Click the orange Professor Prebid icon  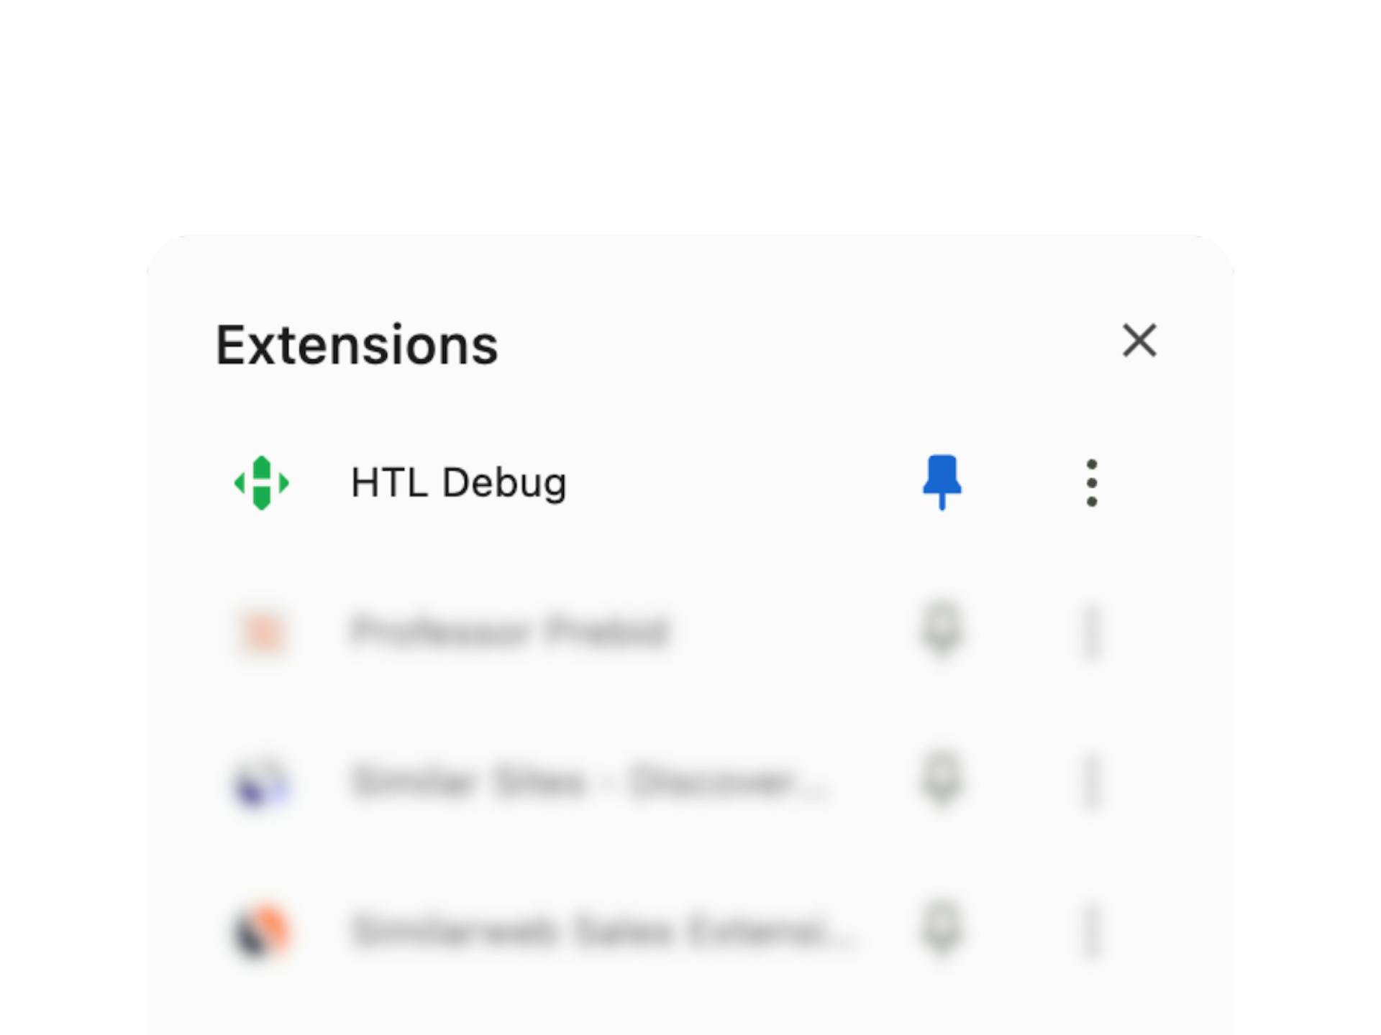click(262, 632)
